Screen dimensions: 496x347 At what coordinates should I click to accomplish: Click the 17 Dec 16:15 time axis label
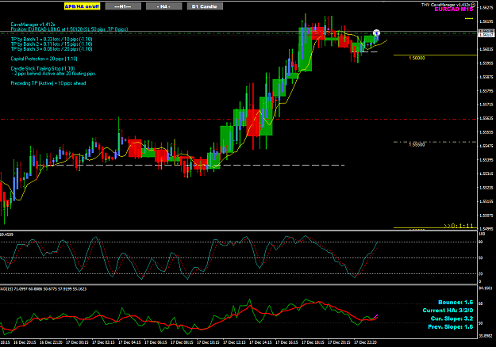click(x=286, y=342)
